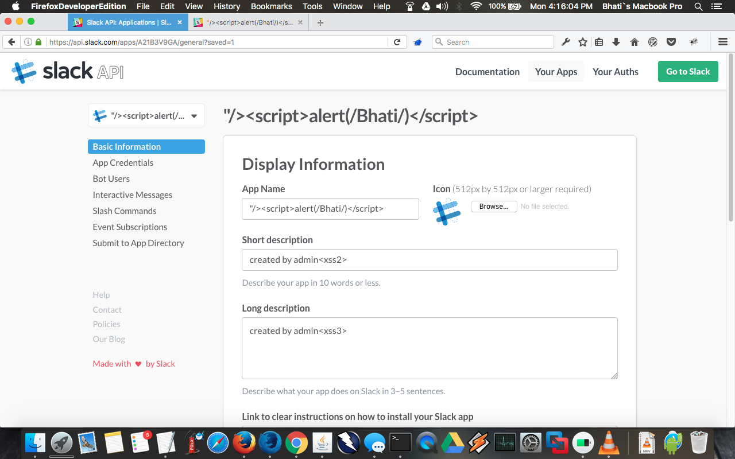The height and width of the screenshot is (459, 735).
Task: Open System Preferences gear in dock
Action: click(x=531, y=442)
